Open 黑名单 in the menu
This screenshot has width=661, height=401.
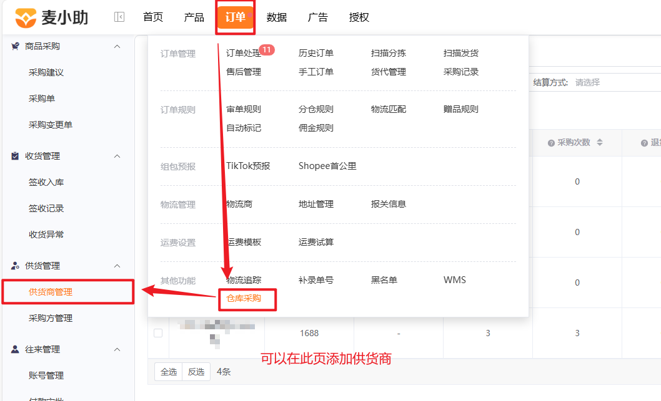click(x=384, y=280)
